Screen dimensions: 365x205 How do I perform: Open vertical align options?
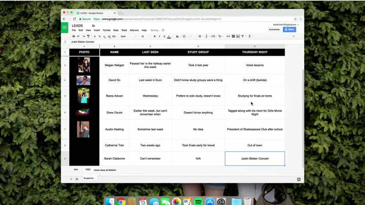point(207,36)
